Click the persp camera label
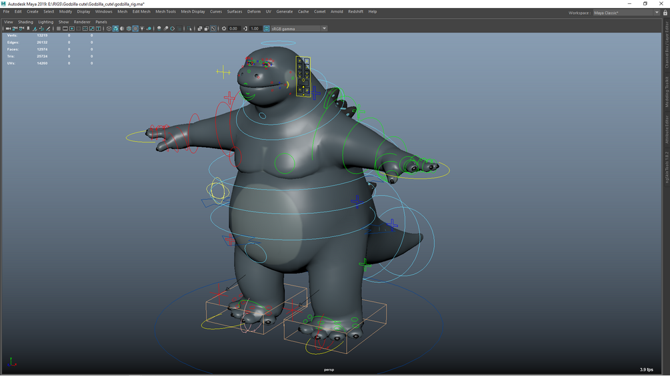This screenshot has height=376, width=670. coord(329,369)
